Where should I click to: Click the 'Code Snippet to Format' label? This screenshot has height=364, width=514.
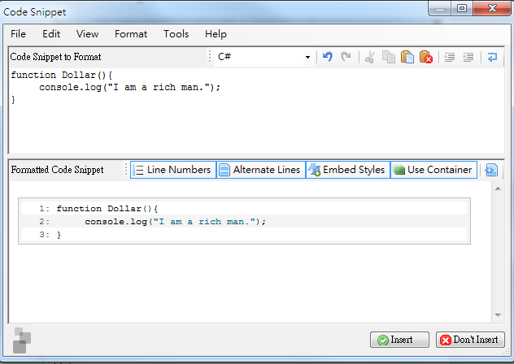coord(55,57)
